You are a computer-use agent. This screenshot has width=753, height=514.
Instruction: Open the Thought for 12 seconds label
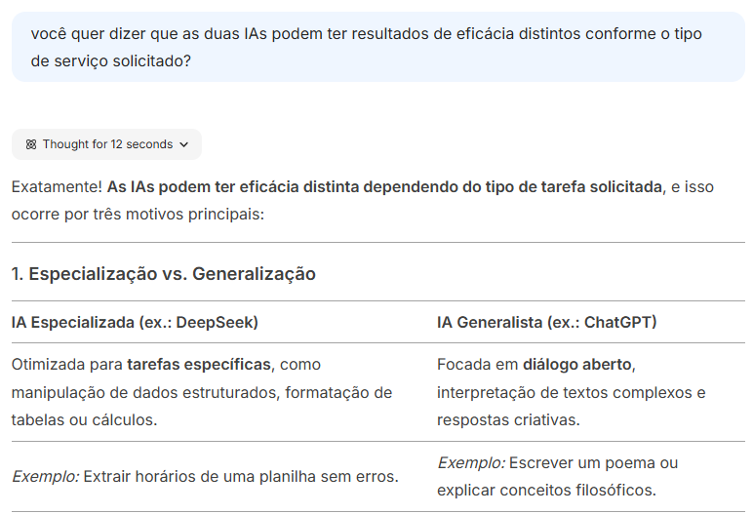(x=107, y=144)
